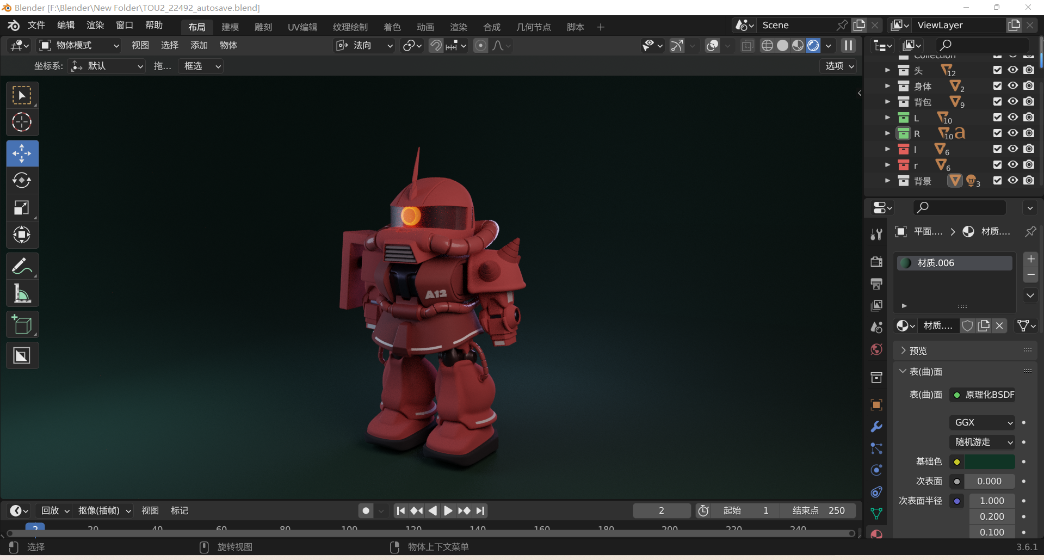Viewport: 1044px width, 560px height.
Task: Select the Move tool in the toolbar
Action: [22, 153]
